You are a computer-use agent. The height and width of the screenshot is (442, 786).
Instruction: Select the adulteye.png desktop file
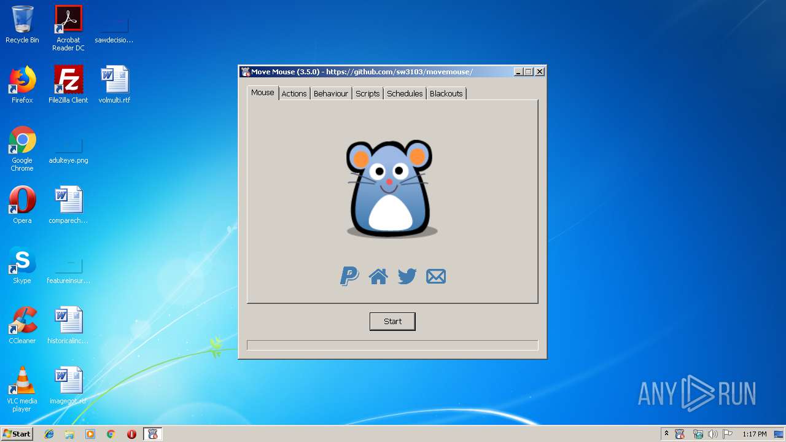[68, 151]
